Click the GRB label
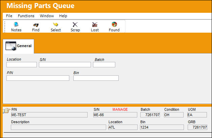The width and height of the screenshot is (212, 138). point(192,122)
